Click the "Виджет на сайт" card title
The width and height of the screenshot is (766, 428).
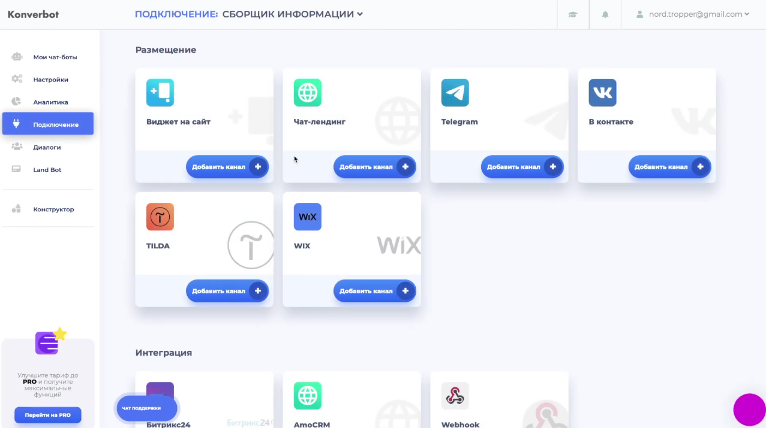tap(178, 122)
